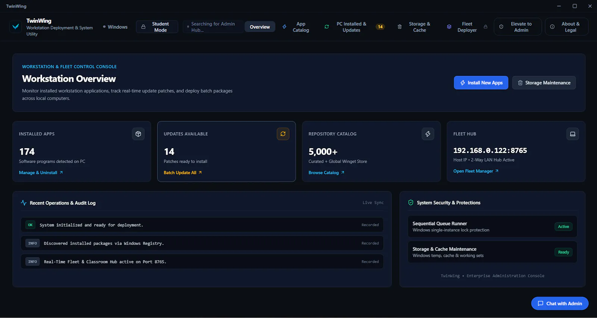Click the padlock icon after Fleet Deployer
This screenshot has width=597, height=318.
tap(485, 27)
